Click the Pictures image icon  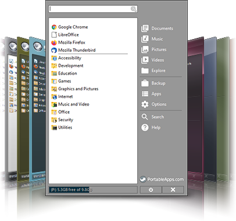(x=145, y=50)
